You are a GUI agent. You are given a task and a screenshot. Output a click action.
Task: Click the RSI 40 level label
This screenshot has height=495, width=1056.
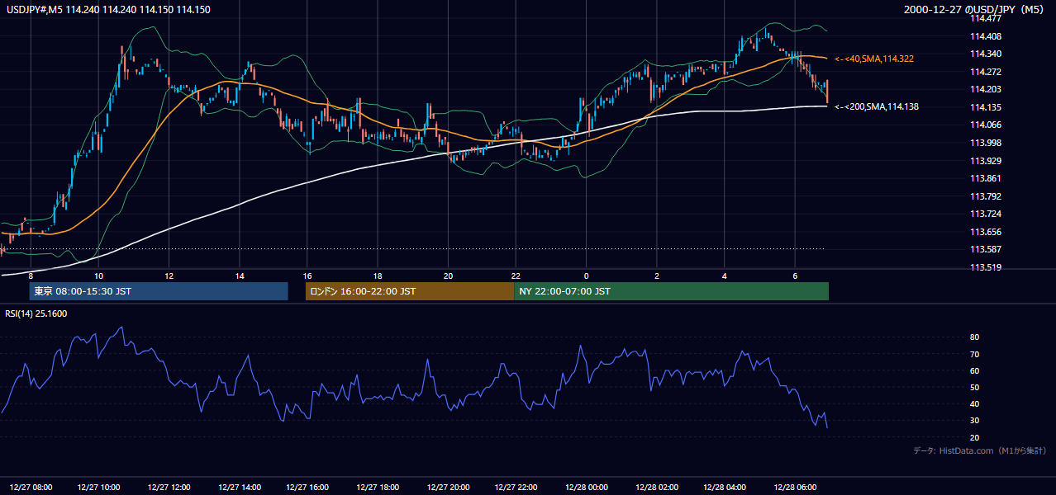click(974, 403)
